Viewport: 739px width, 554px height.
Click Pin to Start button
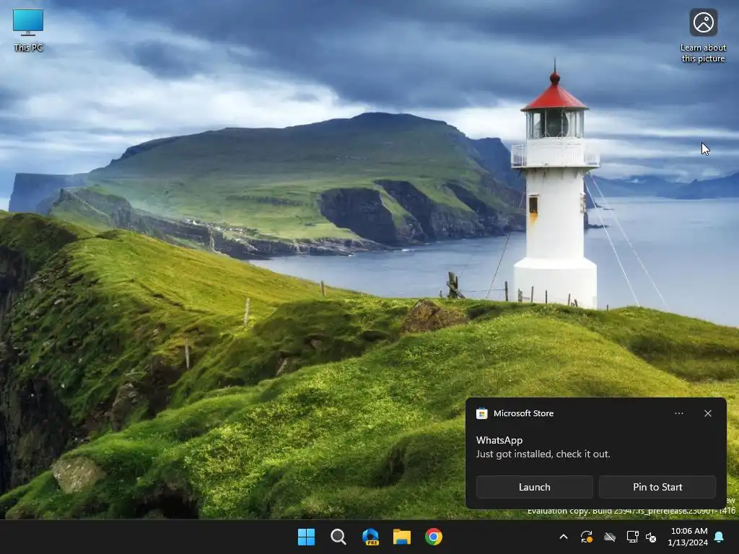657,487
